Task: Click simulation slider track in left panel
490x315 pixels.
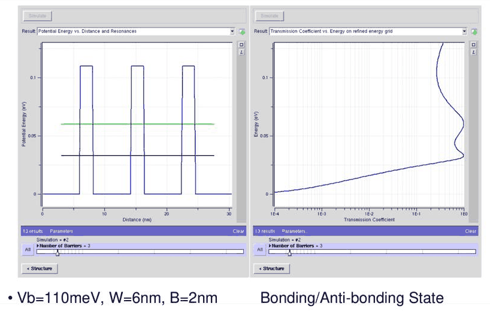Action: point(140,252)
